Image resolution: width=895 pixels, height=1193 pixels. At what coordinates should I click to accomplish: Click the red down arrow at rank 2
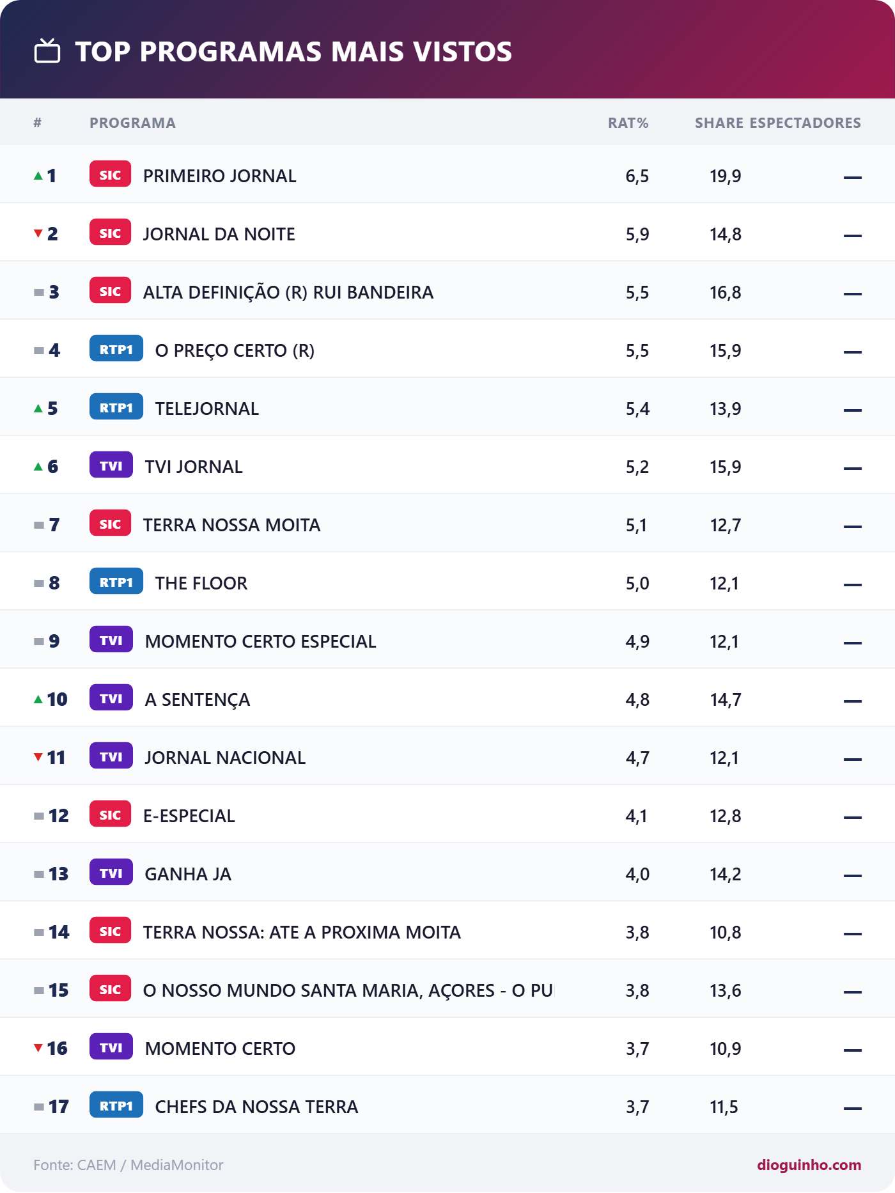38,233
